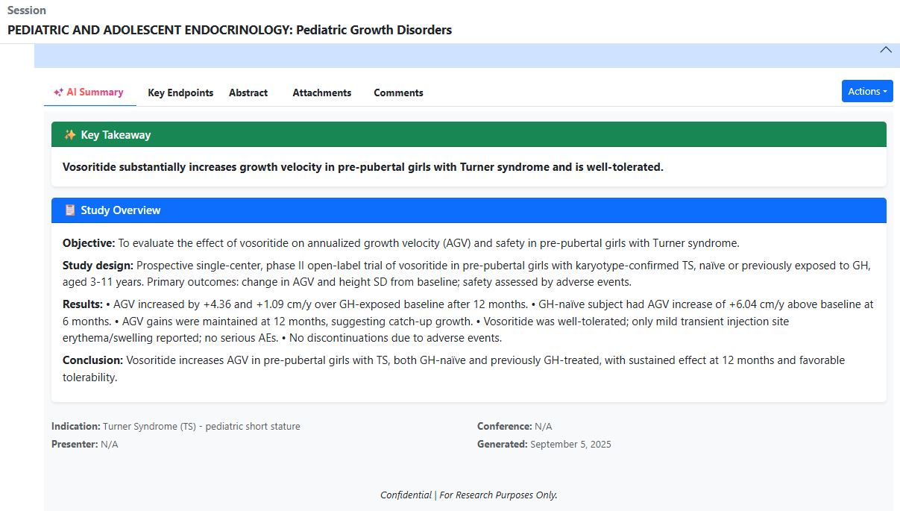Click the blue Study Overview header

click(468, 210)
